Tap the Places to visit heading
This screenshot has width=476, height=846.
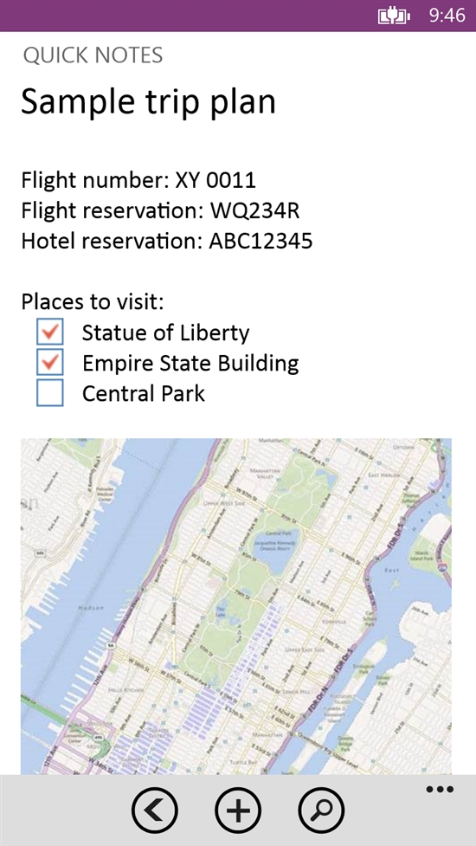coord(93,301)
